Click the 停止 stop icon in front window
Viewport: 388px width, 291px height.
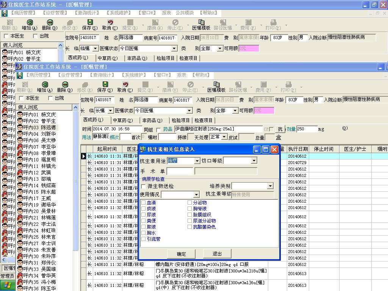point(190,84)
